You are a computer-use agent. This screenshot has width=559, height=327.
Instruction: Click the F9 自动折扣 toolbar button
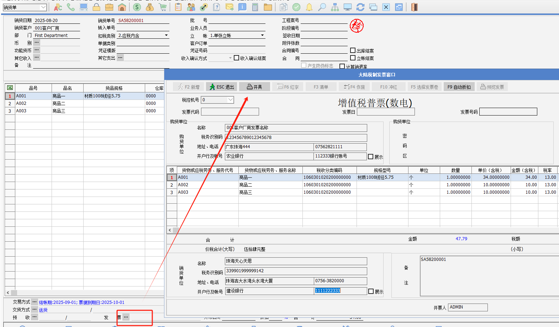(x=459, y=87)
